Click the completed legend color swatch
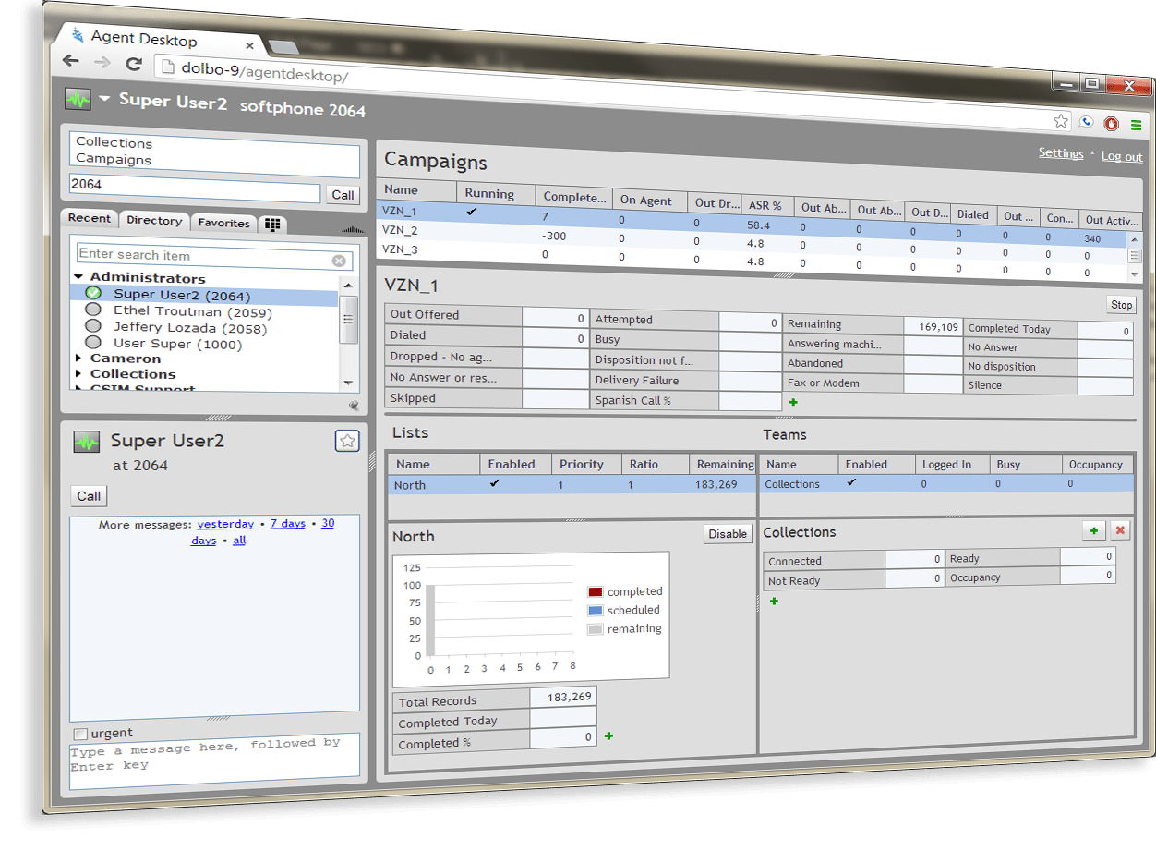This screenshot has height=863, width=1156. [x=596, y=591]
